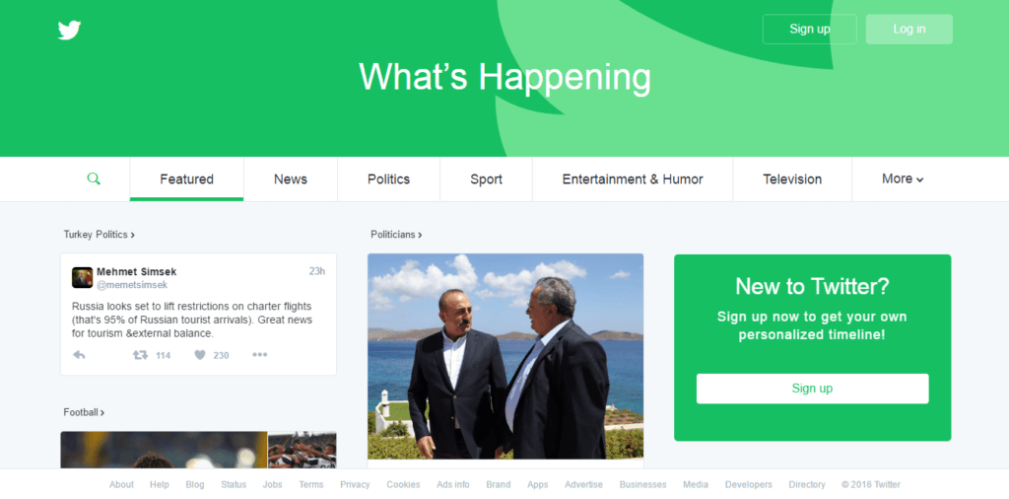Select the Sport tab
Screen dimensions: 1009x499
coord(486,179)
